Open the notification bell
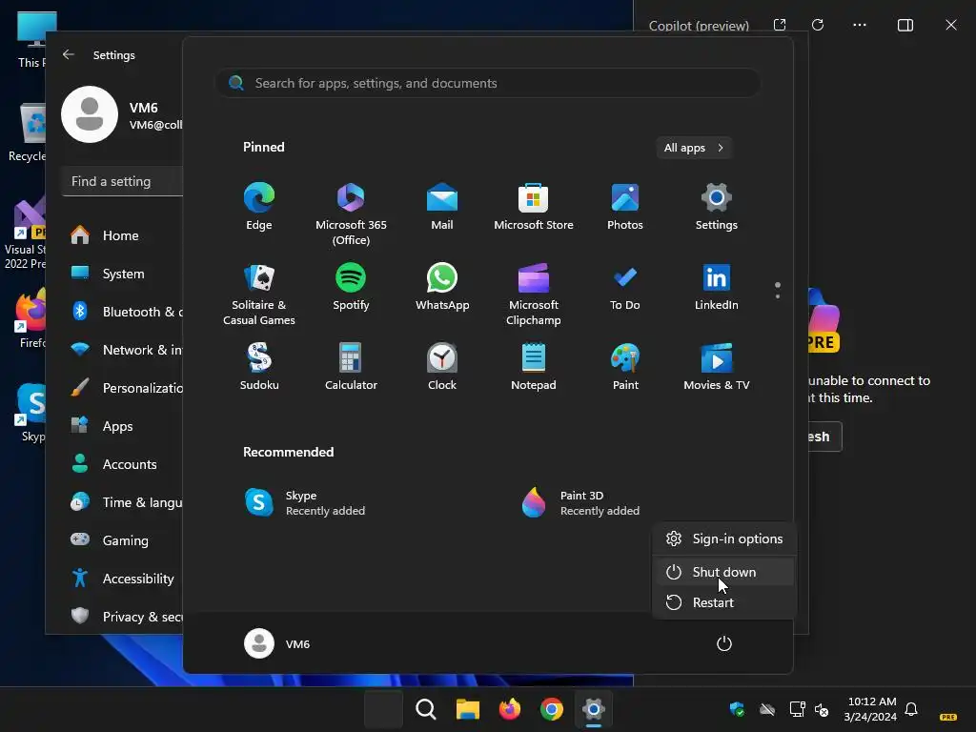The image size is (976, 732). pyautogui.click(x=911, y=709)
